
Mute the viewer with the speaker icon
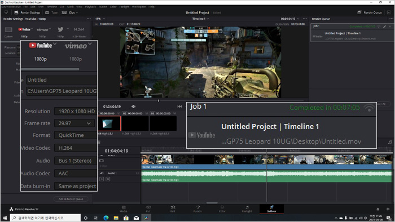[134, 106]
